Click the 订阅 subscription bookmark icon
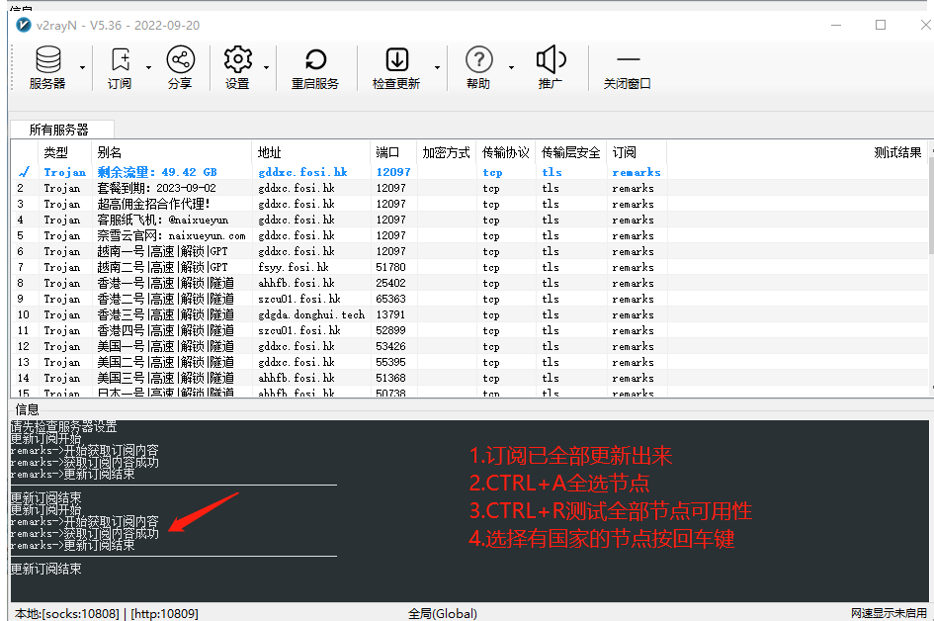Screen dimensions: 934x621 (120, 67)
